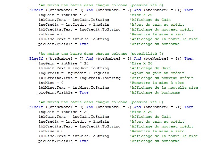Click 'lblGain.Text = lngGain.ToString' under possibilité 7
Image resolution: width=204 pixels, height=146 pixels.
pyautogui.click(x=74, y=68)
